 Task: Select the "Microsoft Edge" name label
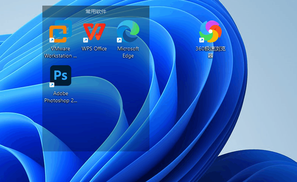[x=128, y=52]
